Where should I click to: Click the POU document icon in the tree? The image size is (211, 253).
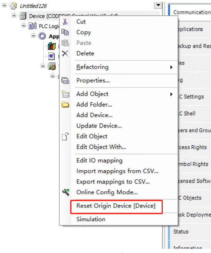click(x=52, y=56)
